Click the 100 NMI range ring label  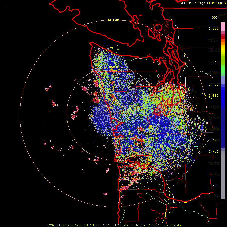[x=113, y=20]
